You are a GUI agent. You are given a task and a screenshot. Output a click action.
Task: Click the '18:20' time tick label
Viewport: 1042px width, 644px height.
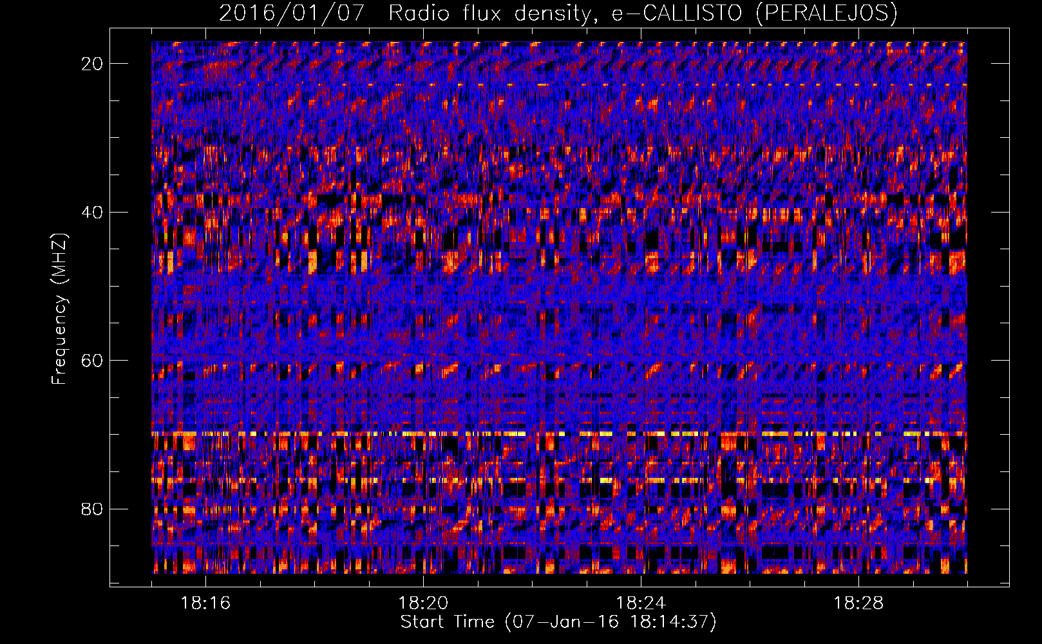coord(423,603)
